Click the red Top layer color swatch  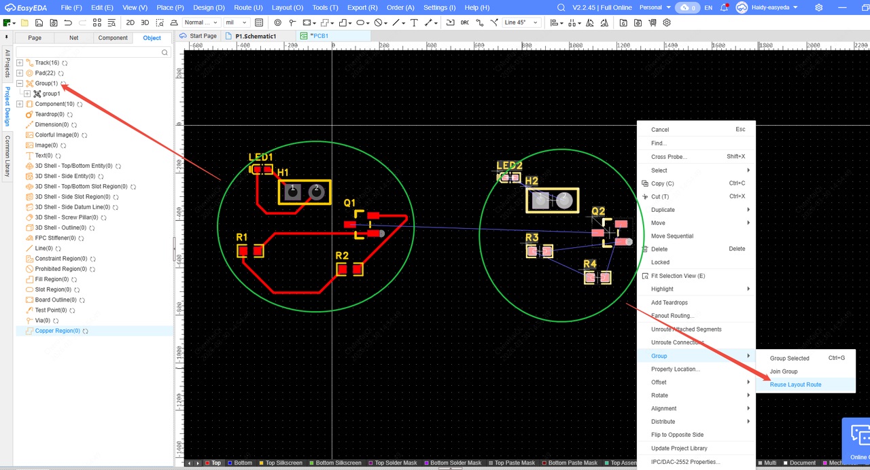point(208,463)
